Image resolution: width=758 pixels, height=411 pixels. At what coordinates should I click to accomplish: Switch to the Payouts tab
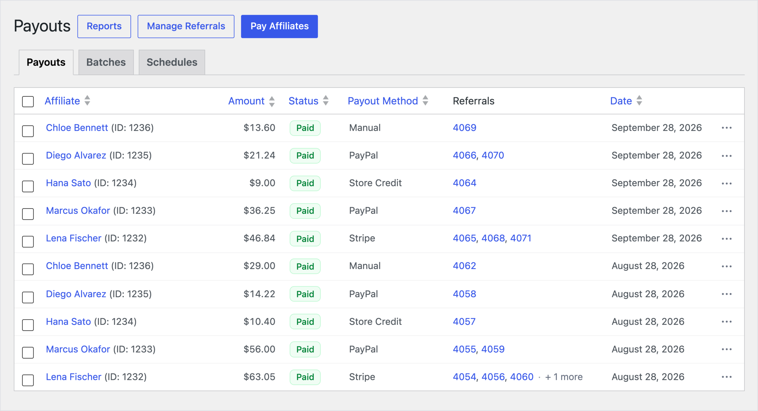point(46,62)
